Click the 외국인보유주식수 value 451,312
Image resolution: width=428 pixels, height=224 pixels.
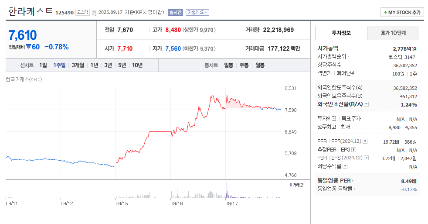click(x=408, y=96)
